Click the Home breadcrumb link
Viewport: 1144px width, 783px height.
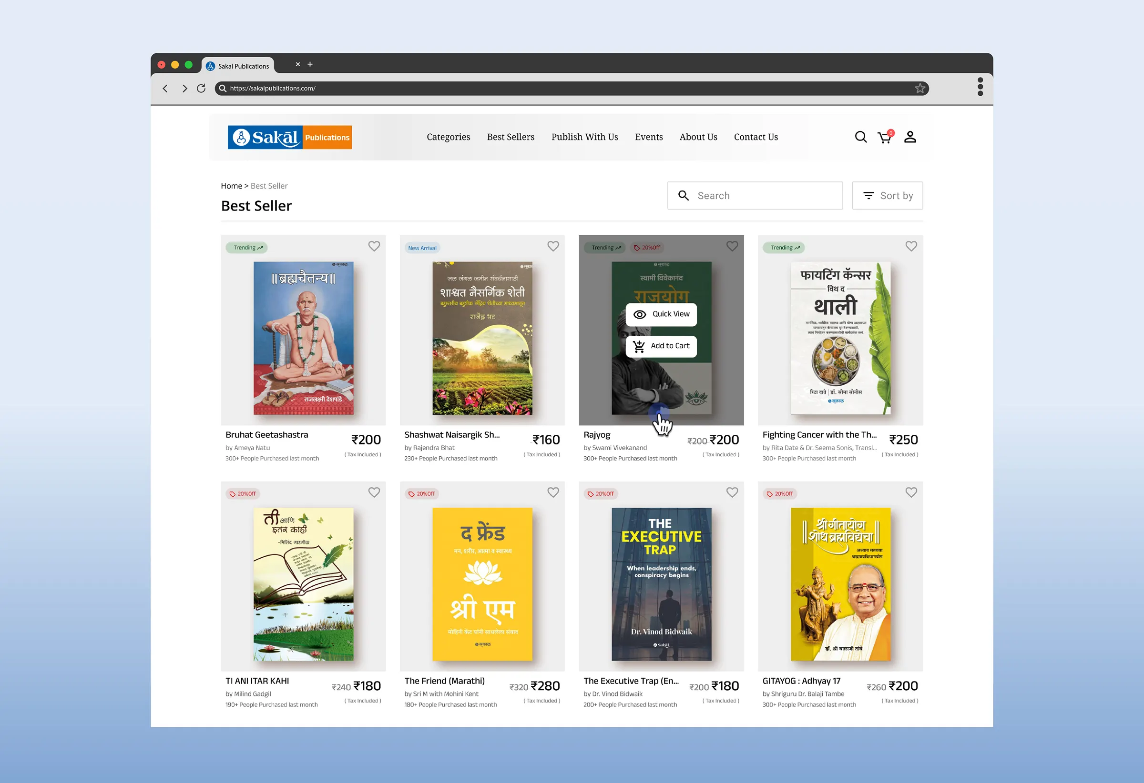click(231, 186)
